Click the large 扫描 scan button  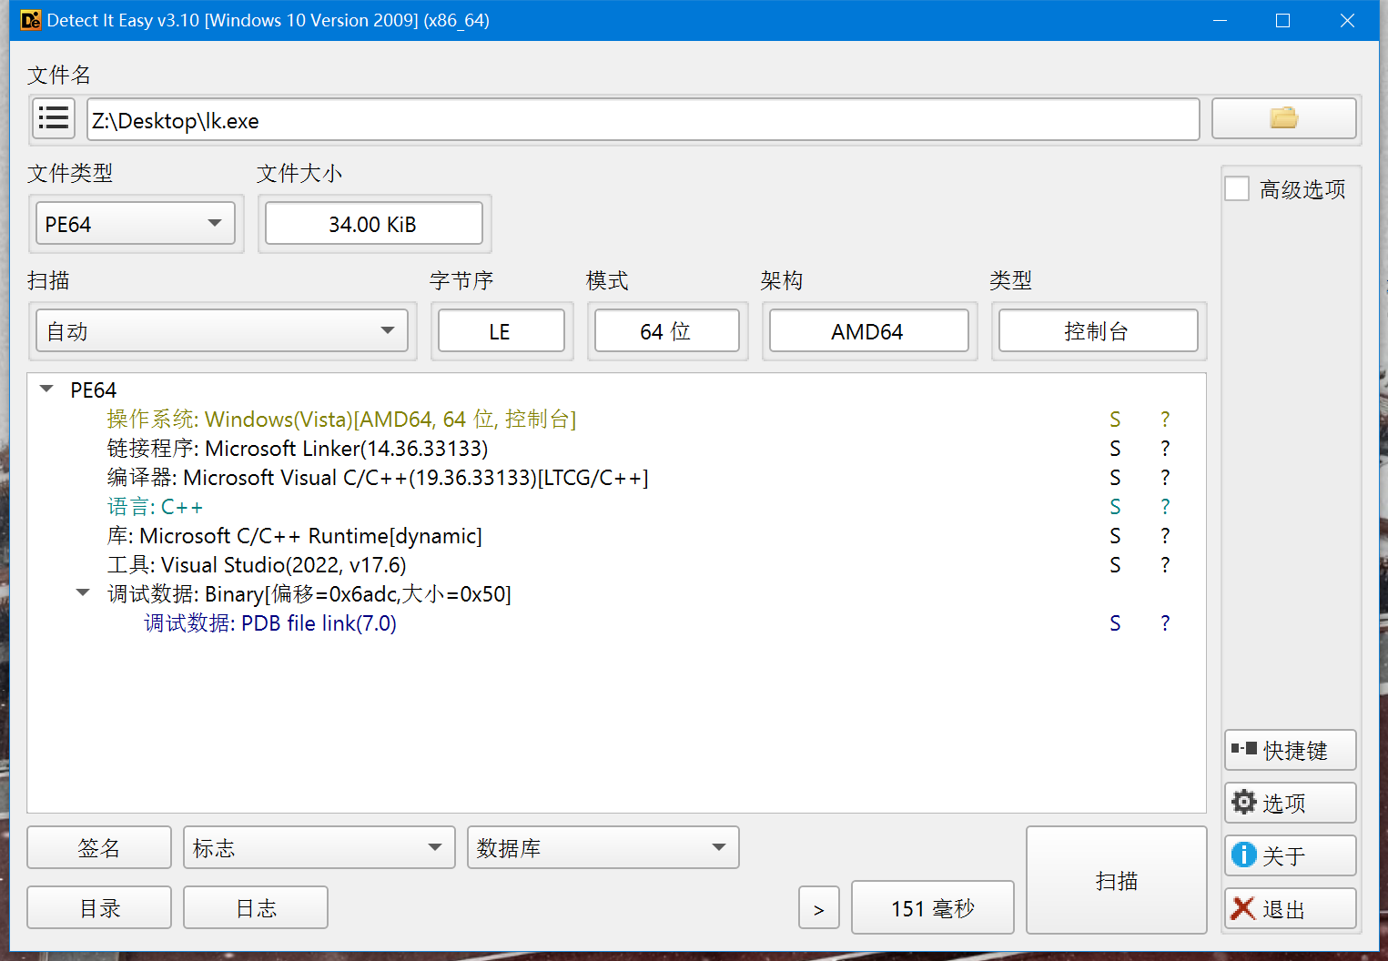click(1117, 880)
